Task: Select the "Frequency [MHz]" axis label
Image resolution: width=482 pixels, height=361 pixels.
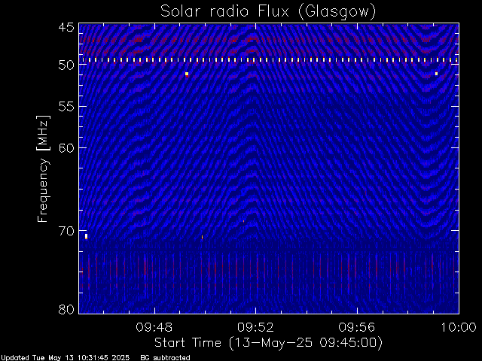Action: [43, 168]
